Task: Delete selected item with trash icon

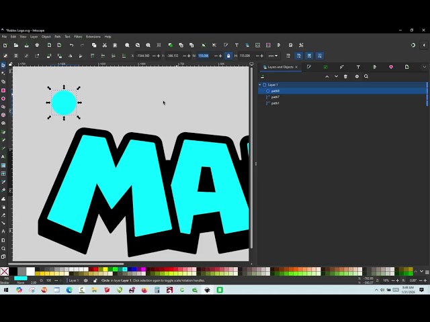Action: click(x=345, y=76)
